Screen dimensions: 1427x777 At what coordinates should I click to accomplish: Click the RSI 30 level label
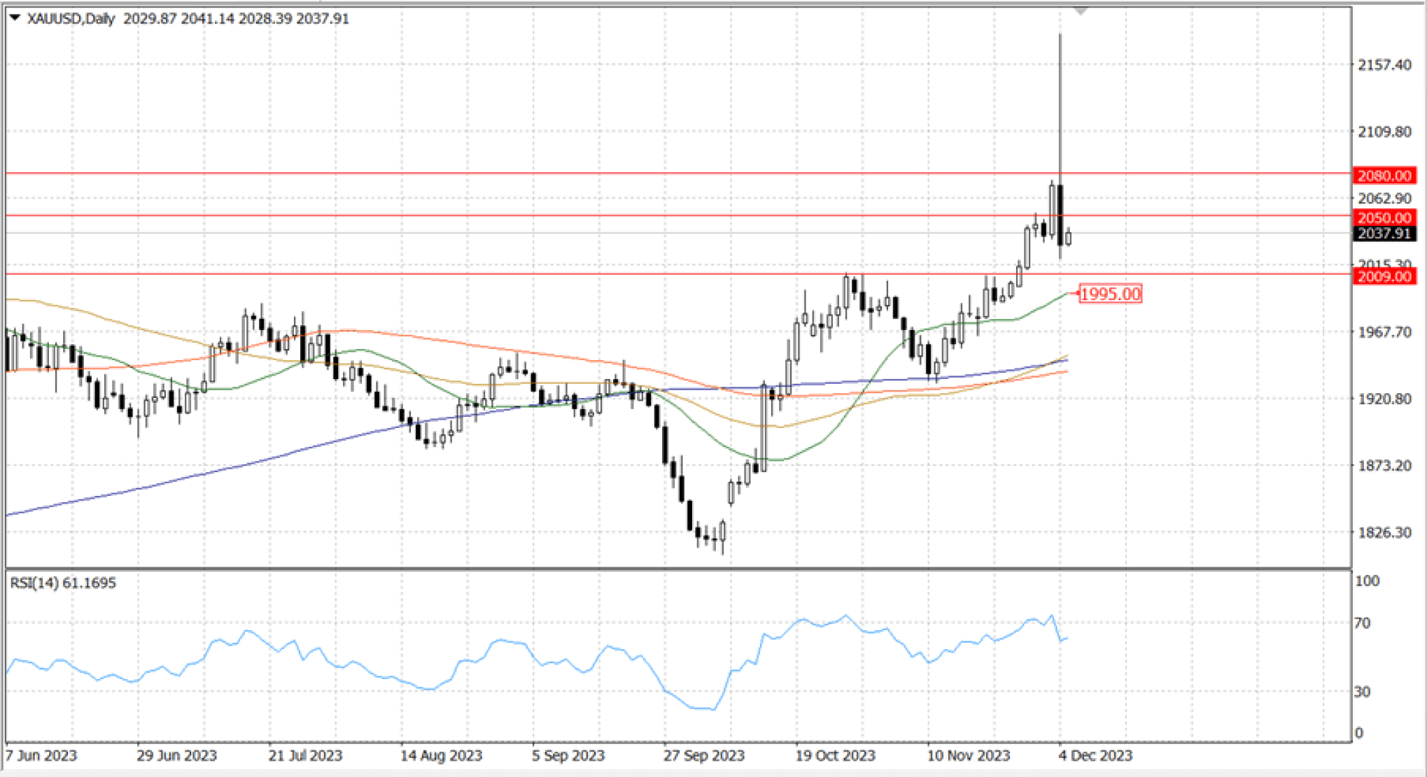pos(1362,692)
